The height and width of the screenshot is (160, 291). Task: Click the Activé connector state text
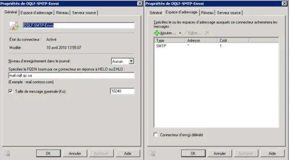coord(51,40)
